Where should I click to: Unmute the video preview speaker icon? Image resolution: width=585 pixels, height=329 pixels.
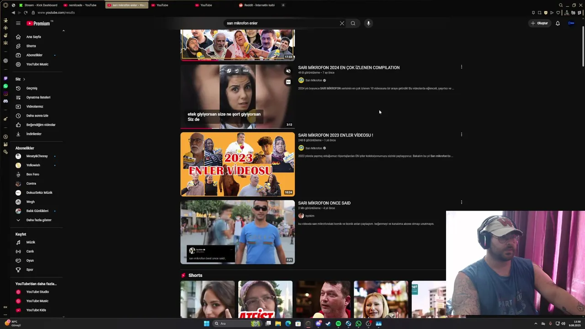pos(288,71)
